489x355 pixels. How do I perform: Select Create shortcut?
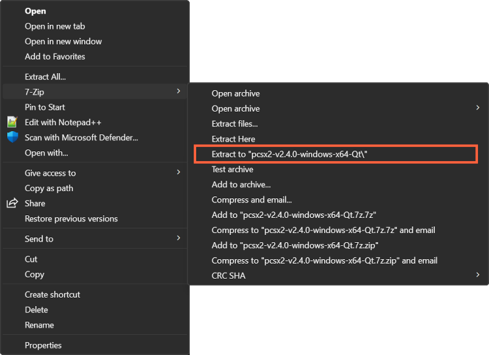click(95, 294)
